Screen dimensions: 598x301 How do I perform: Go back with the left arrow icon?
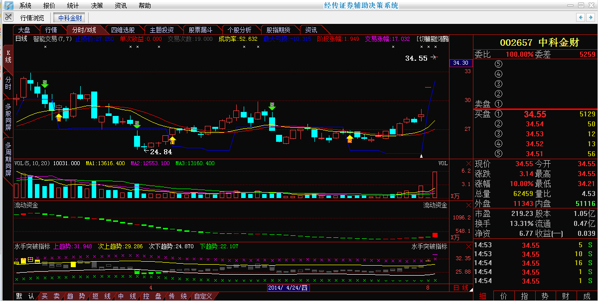pyautogui.click(x=581, y=17)
